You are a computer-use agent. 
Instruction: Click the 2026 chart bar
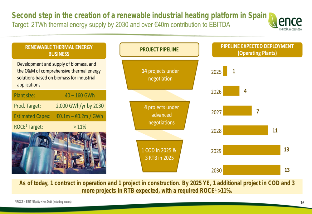(x=231, y=91)
